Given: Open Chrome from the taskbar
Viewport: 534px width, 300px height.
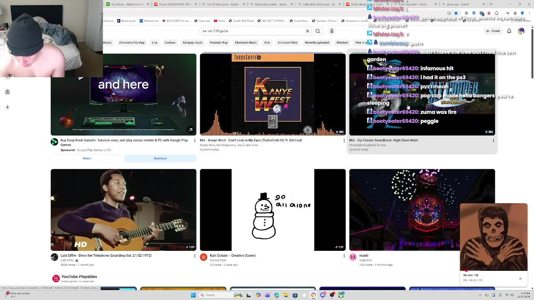Looking at the screenshot, I should pyautogui.click(x=313, y=295).
